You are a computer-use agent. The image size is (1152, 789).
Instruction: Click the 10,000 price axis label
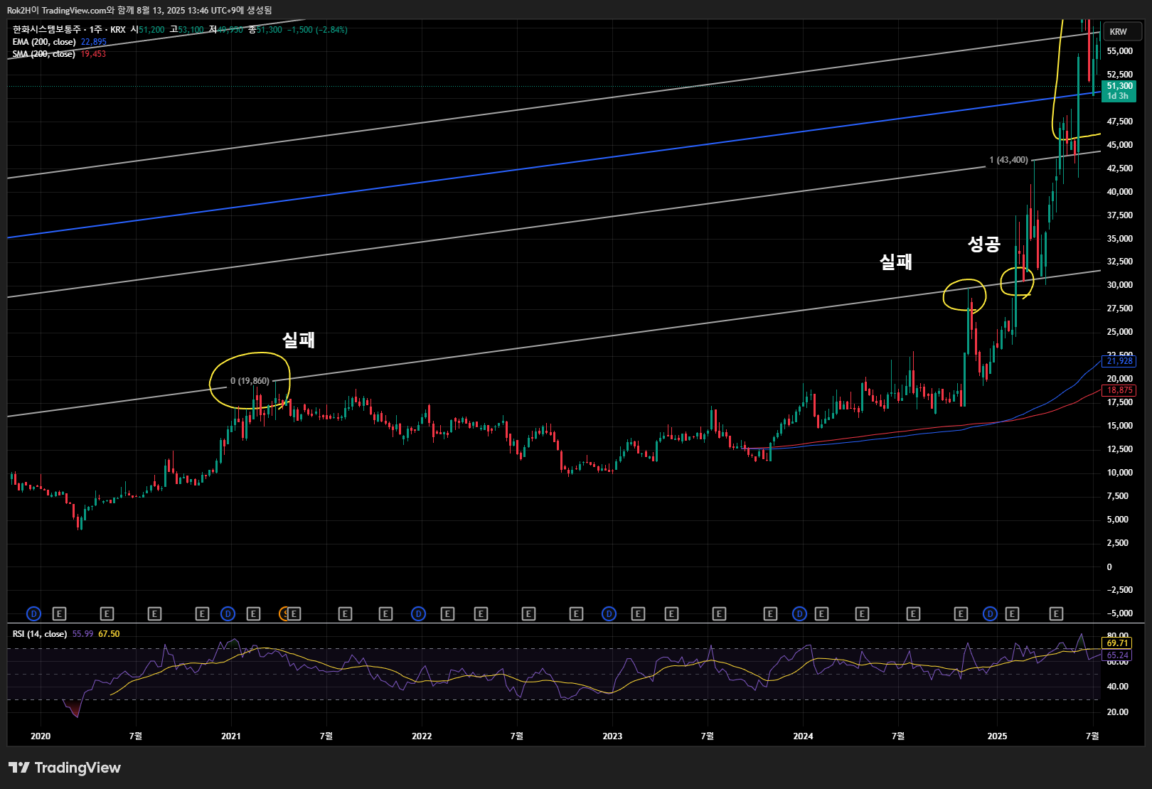click(1120, 473)
